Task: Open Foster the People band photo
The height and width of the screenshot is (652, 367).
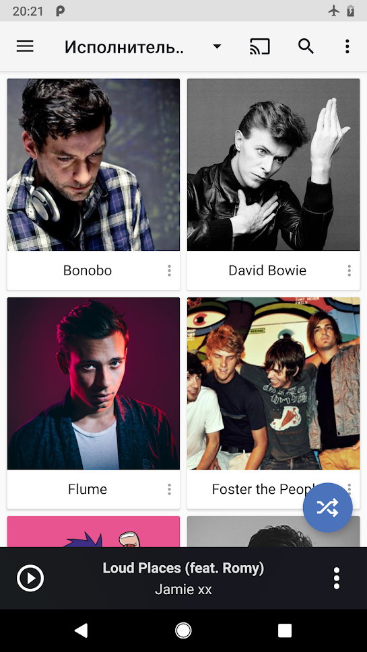Action: click(273, 384)
